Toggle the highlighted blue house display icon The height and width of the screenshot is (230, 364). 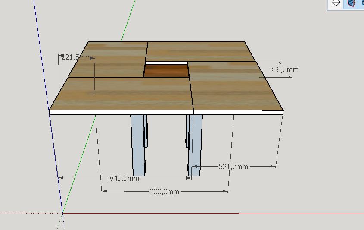pos(352,4)
